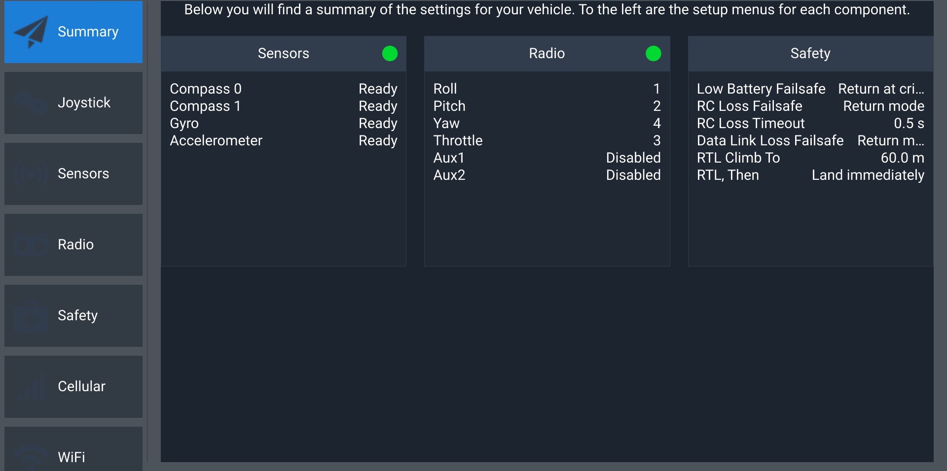Go to WiFi settings tab
The image size is (947, 471).
(x=72, y=457)
